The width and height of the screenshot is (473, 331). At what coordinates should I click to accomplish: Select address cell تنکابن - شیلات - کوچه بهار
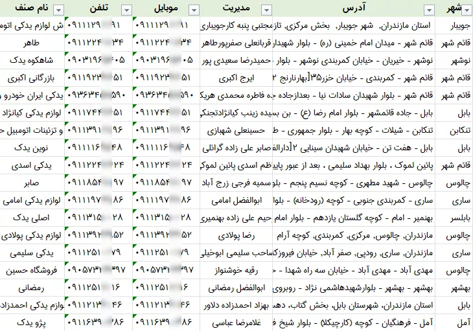(x=354, y=131)
